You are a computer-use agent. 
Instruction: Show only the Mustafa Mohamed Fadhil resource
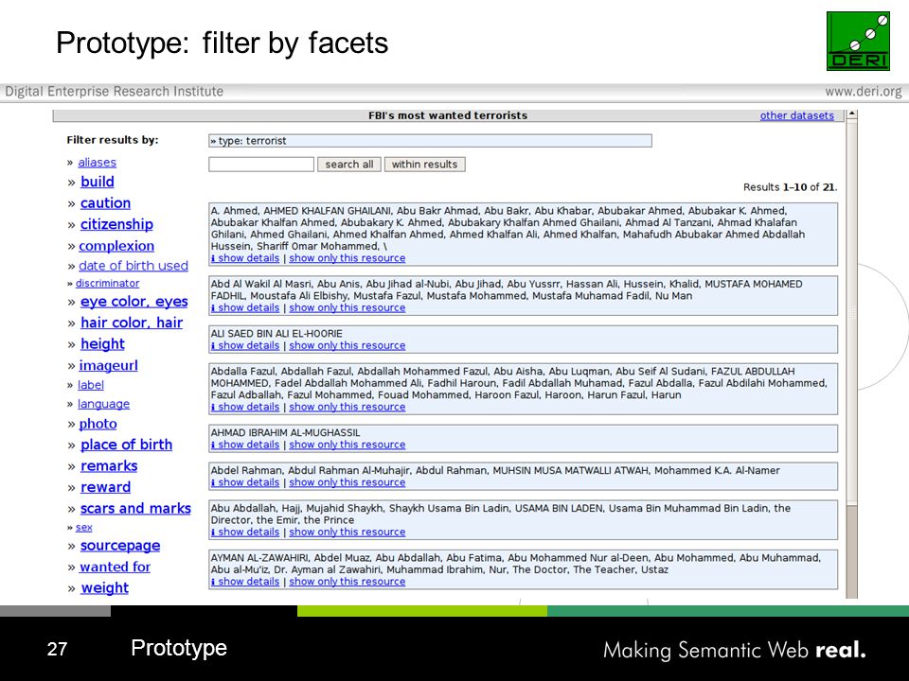(348, 308)
